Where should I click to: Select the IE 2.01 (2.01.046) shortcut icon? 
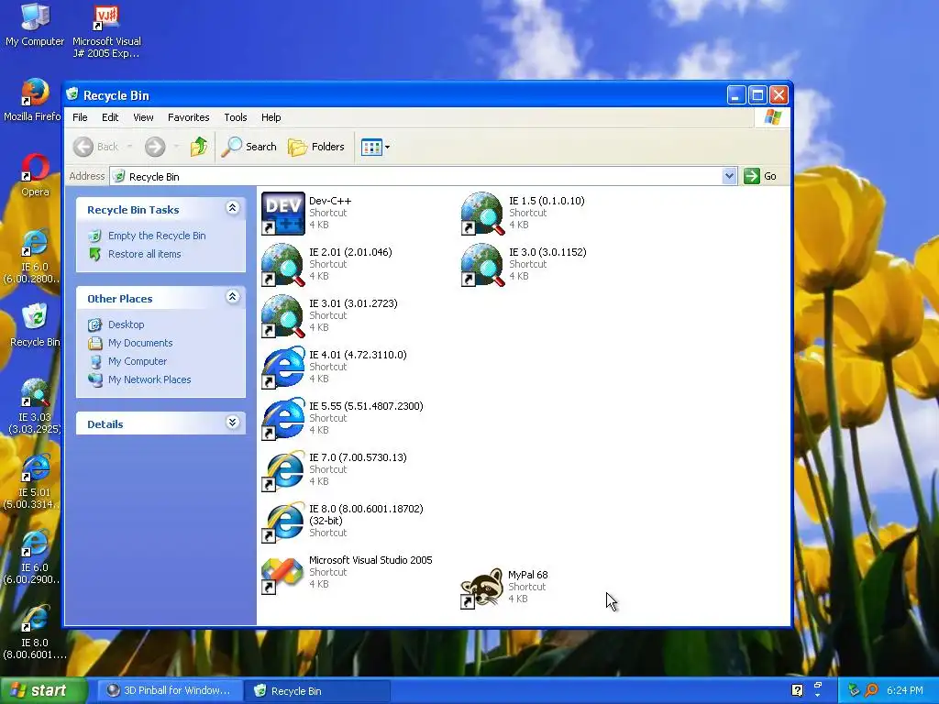(283, 265)
